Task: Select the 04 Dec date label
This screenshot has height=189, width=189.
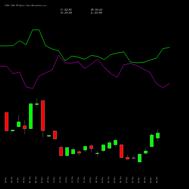Action: pos(157,180)
